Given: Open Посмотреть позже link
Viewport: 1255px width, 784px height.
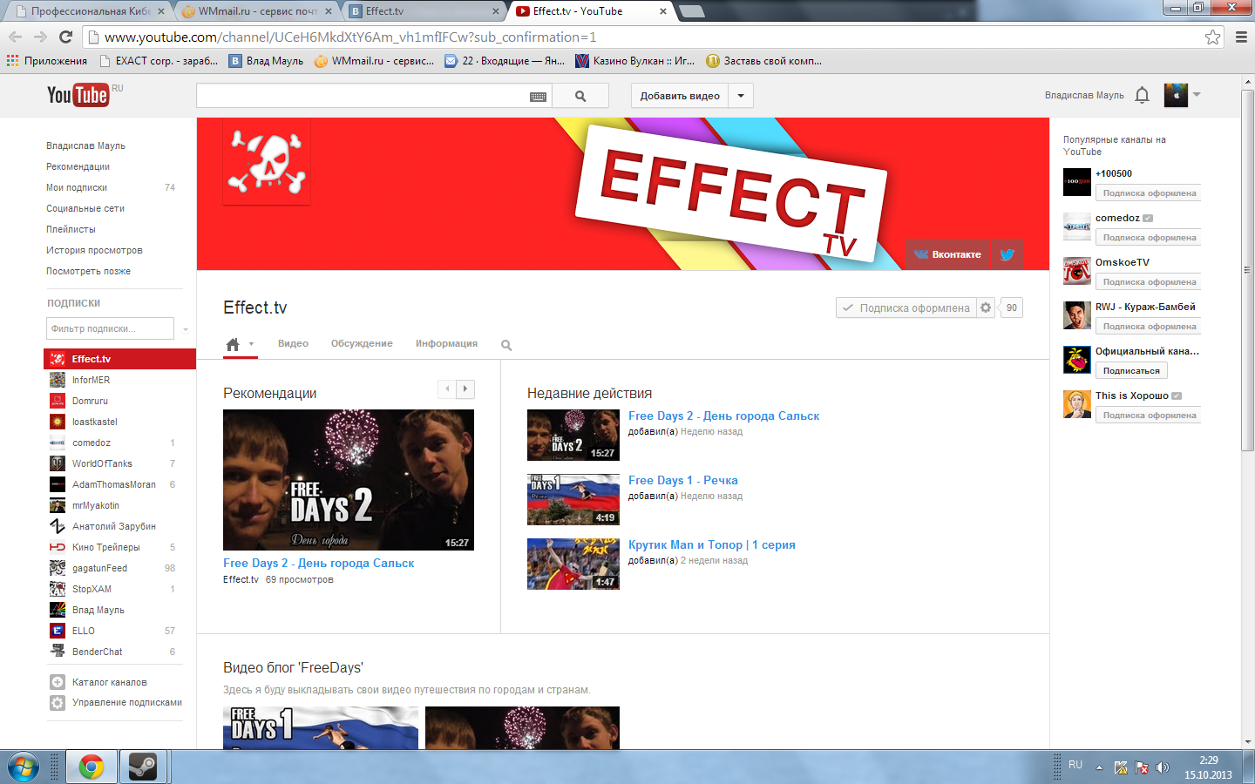Looking at the screenshot, I should (x=88, y=271).
